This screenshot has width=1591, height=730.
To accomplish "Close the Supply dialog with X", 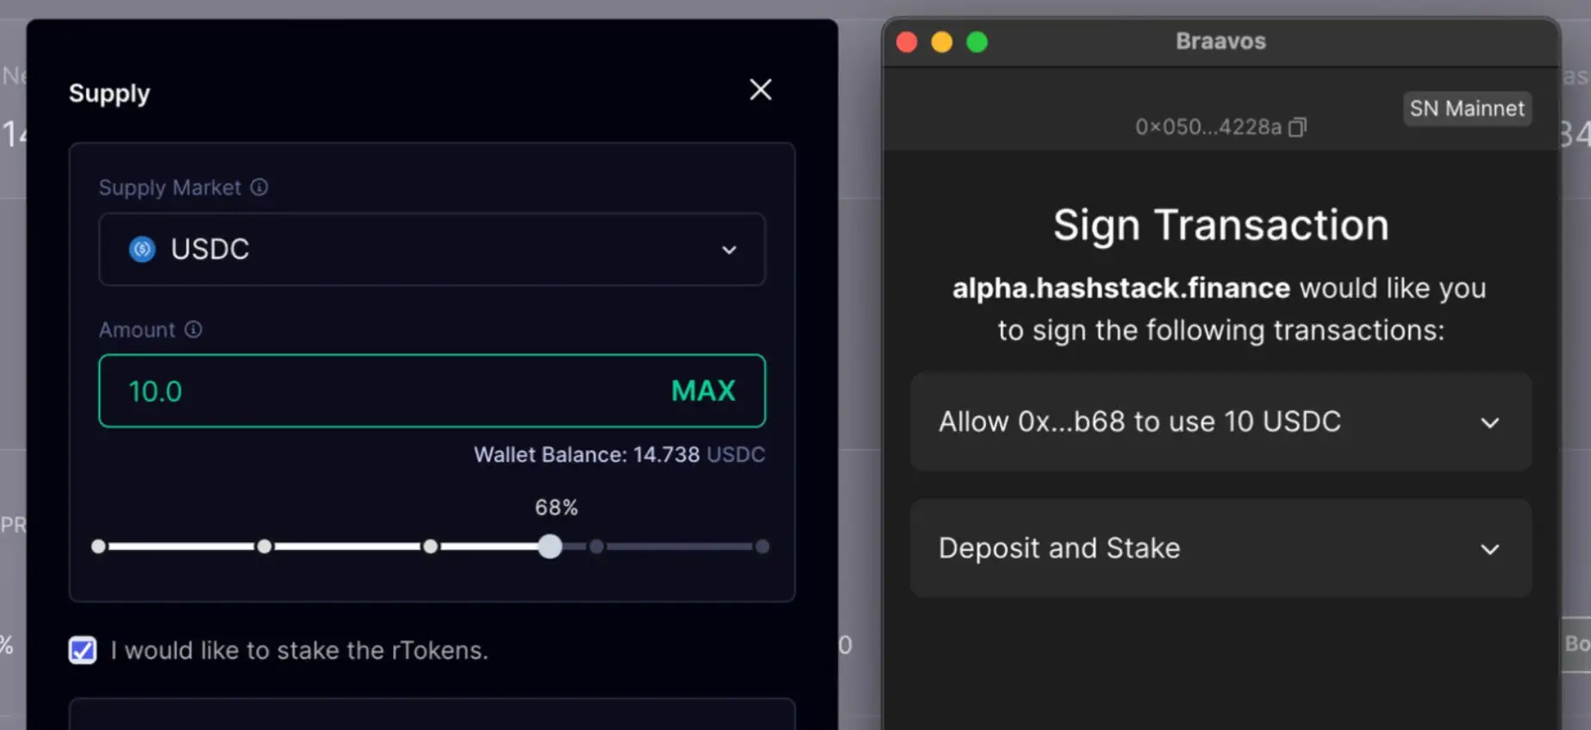I will click(x=760, y=90).
